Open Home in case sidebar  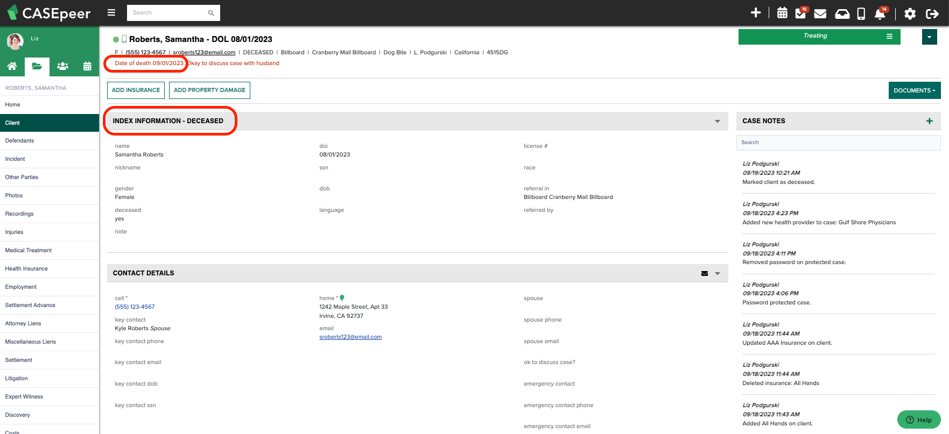click(x=50, y=105)
